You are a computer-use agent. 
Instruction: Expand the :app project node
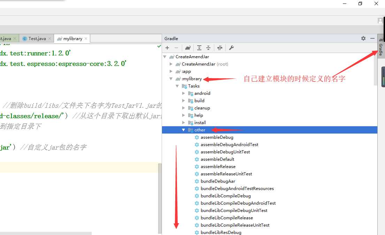point(171,71)
